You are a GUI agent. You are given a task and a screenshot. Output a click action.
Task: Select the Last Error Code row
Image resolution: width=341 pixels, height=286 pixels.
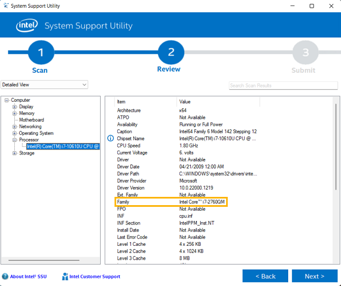187,237
